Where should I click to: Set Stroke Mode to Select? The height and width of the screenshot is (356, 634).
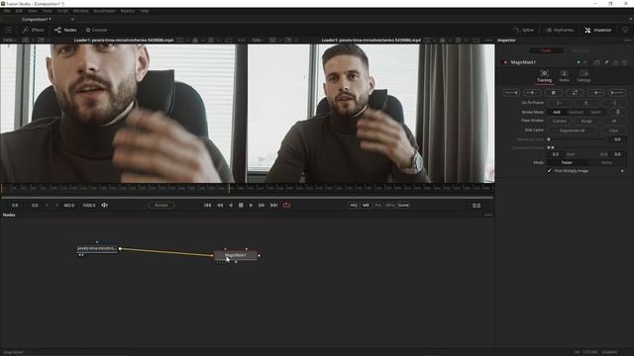[595, 112]
